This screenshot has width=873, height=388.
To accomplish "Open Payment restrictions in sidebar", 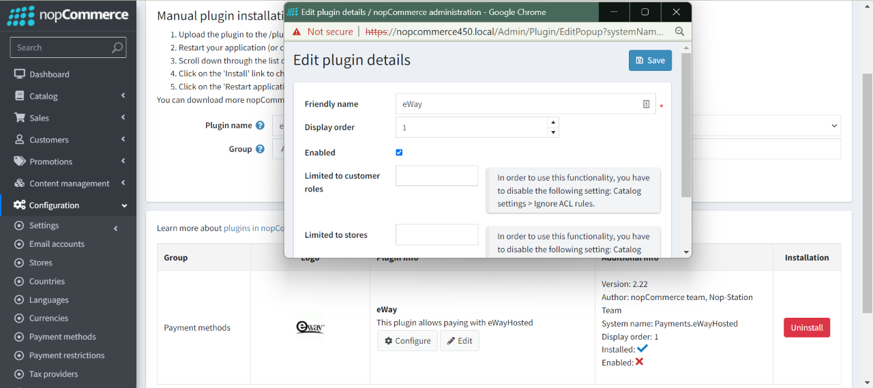I will tap(68, 355).
